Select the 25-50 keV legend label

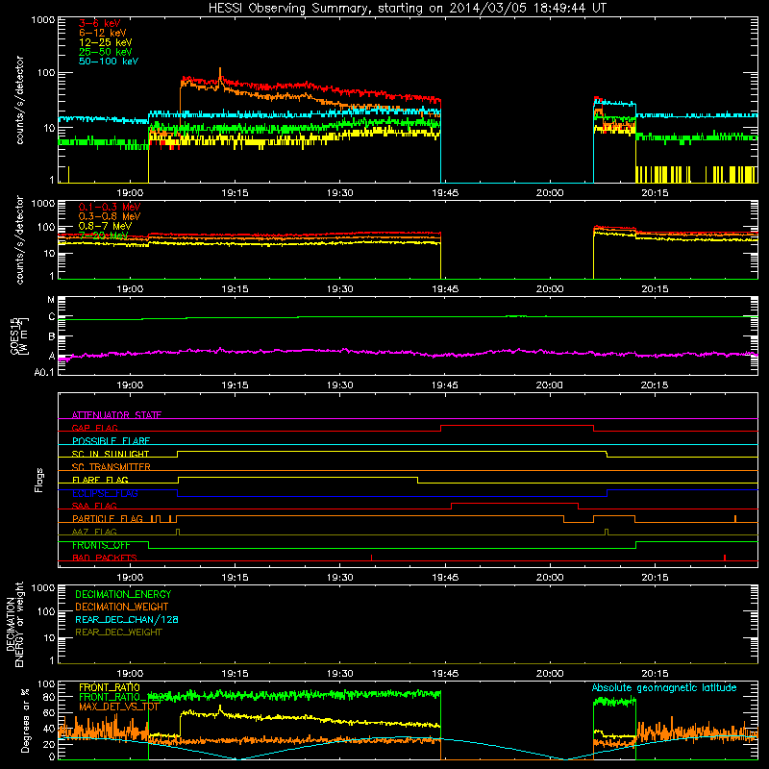[105, 52]
